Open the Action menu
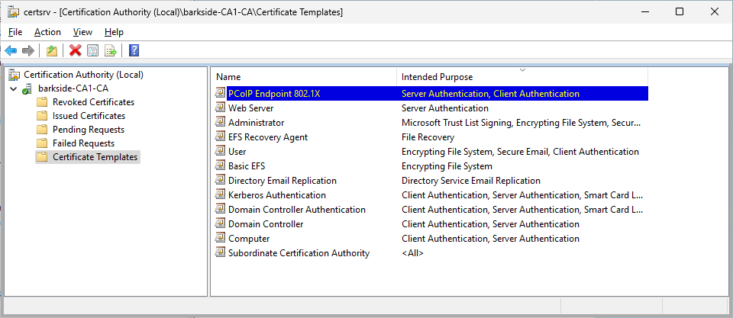 click(x=47, y=32)
